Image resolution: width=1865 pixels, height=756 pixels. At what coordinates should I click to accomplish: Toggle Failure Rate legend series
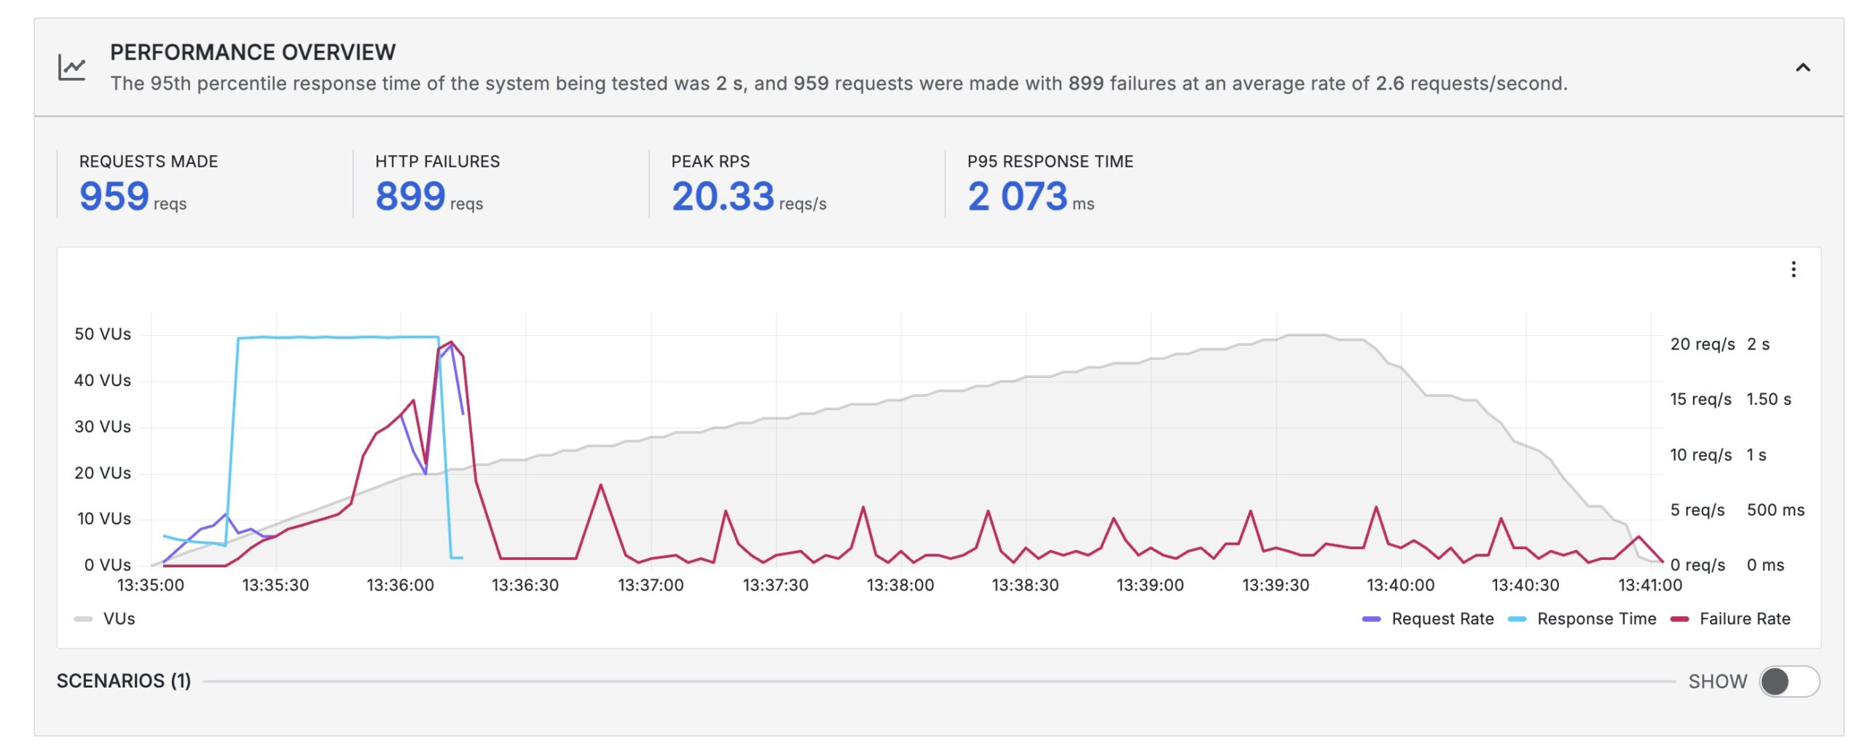point(1744,619)
